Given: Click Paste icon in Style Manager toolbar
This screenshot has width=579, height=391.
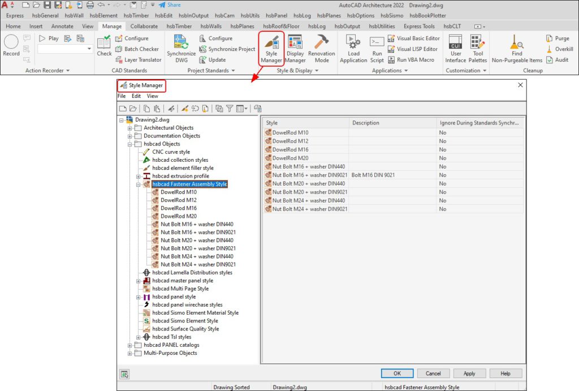Looking at the screenshot, I should [157, 109].
